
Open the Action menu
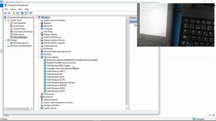pyautogui.click(x=13, y=9)
